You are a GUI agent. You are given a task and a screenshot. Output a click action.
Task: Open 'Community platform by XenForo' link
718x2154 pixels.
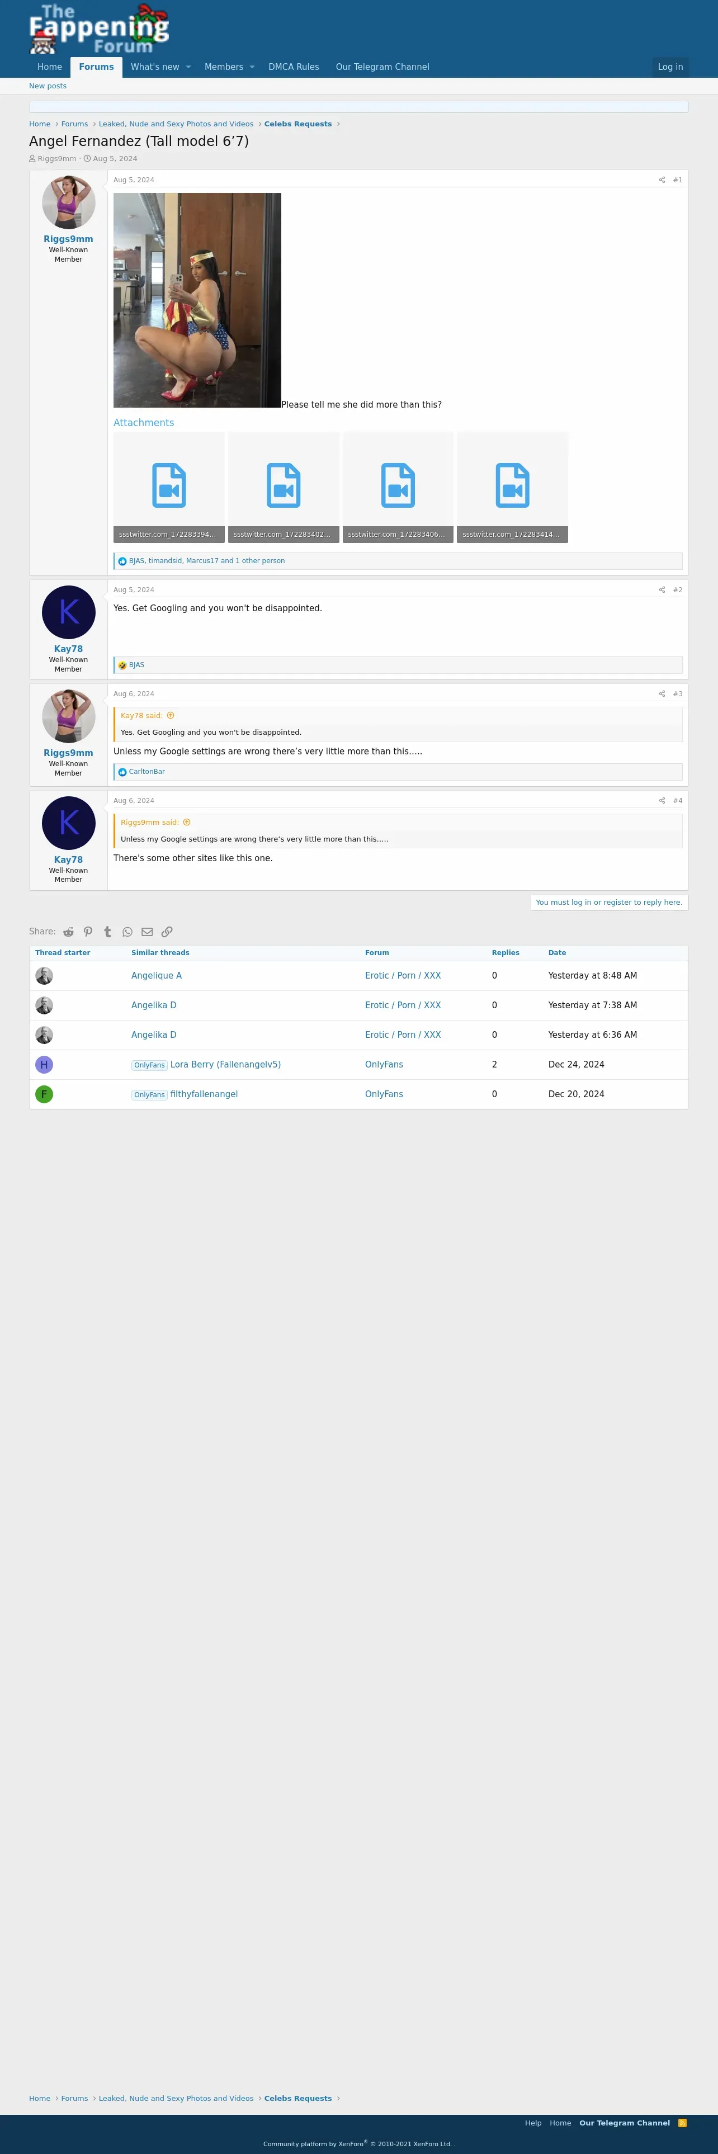pos(357,2144)
